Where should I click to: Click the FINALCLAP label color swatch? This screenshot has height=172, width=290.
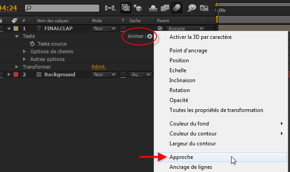(16, 28)
